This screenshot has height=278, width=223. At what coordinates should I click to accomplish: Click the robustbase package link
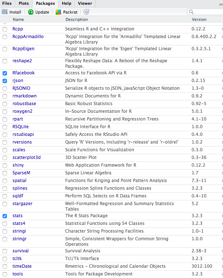(x=24, y=104)
